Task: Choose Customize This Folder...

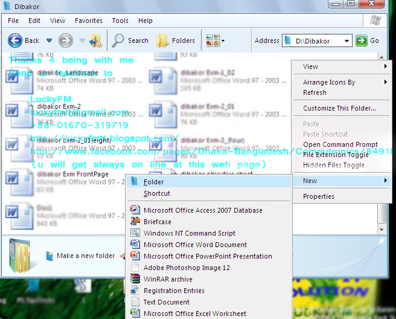Action: [342, 108]
